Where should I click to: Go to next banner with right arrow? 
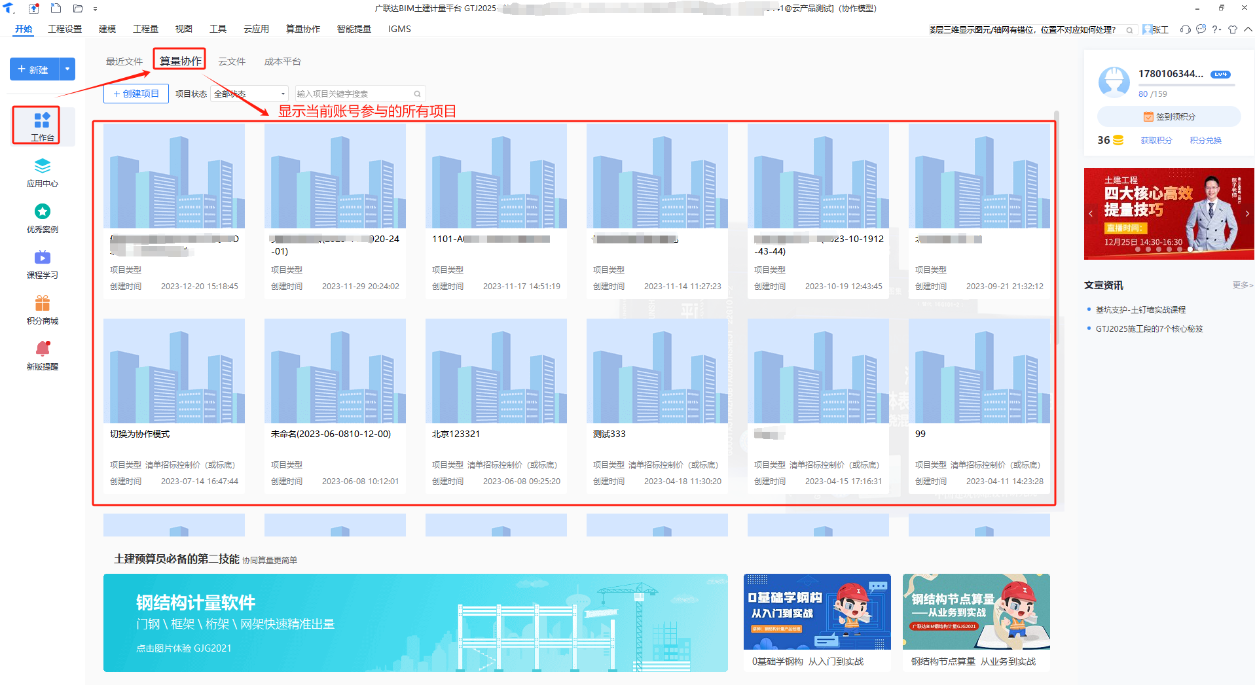(x=1247, y=214)
